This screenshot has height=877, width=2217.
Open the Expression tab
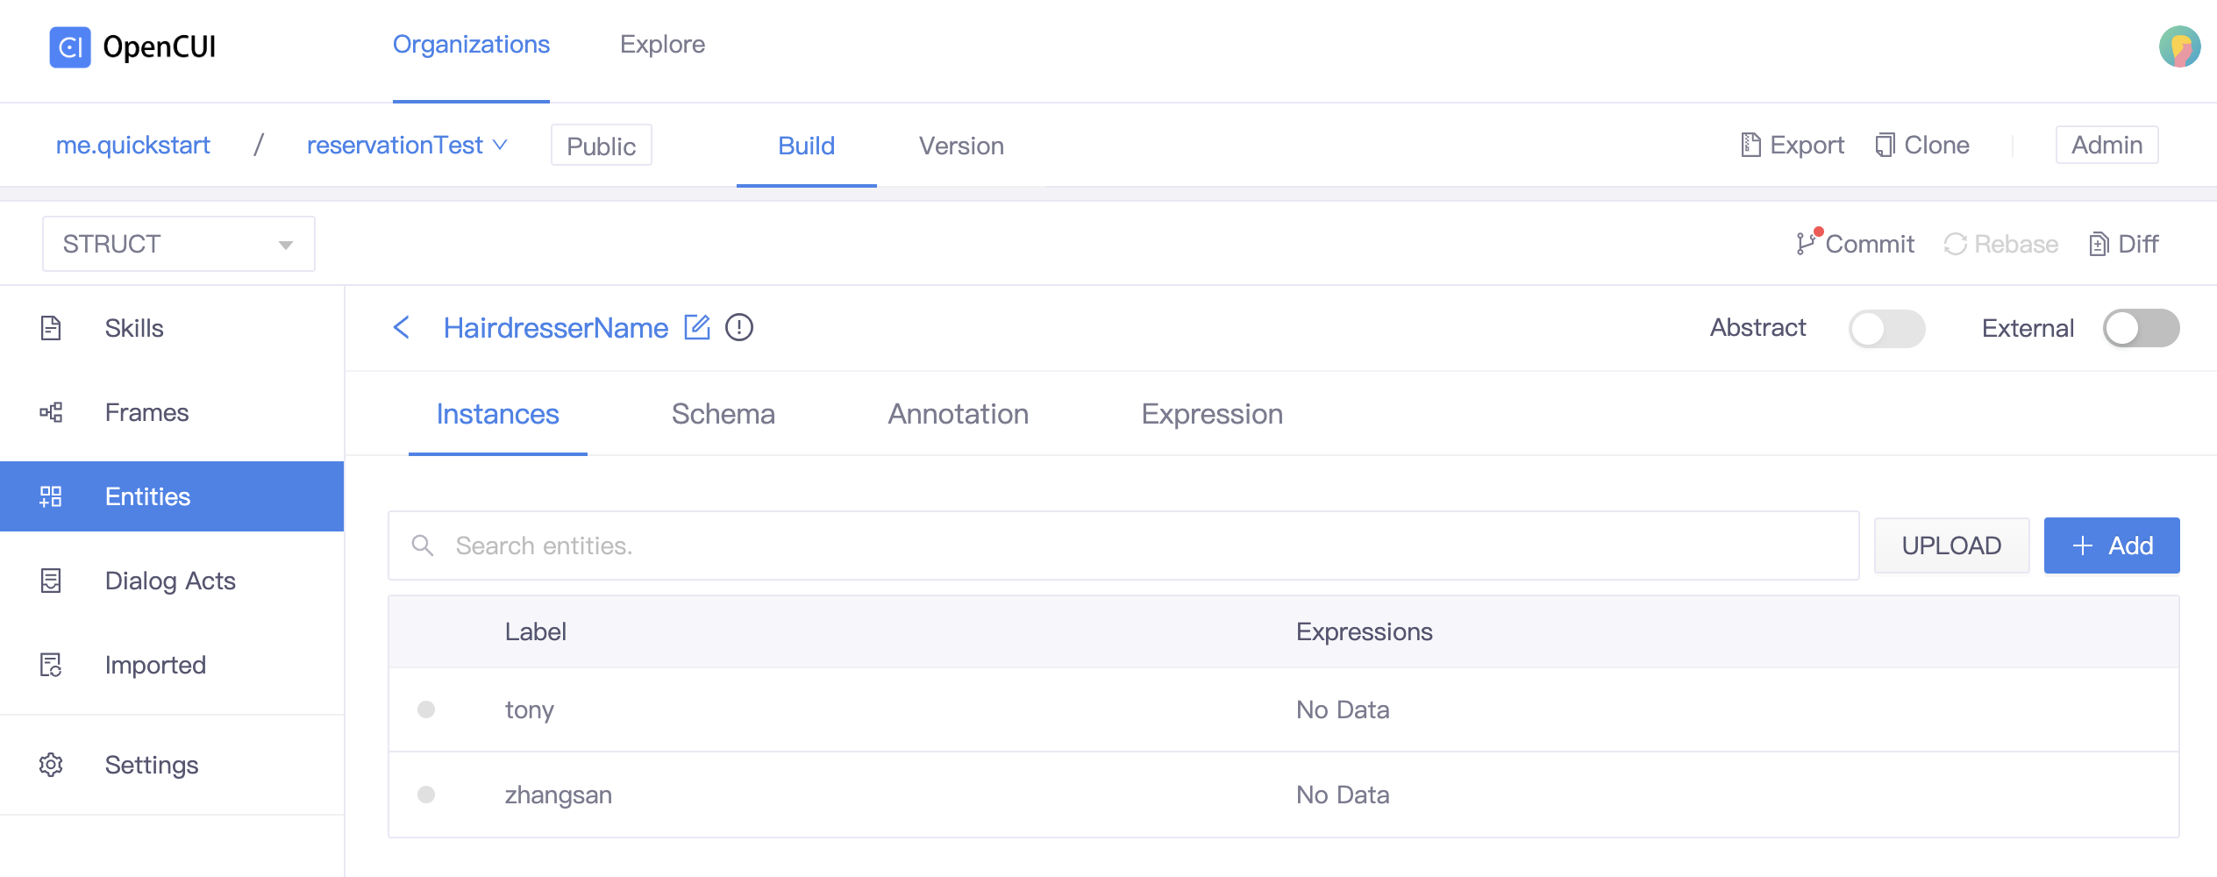tap(1211, 414)
